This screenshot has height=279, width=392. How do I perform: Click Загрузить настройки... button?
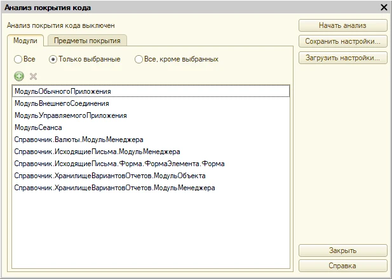click(x=342, y=58)
